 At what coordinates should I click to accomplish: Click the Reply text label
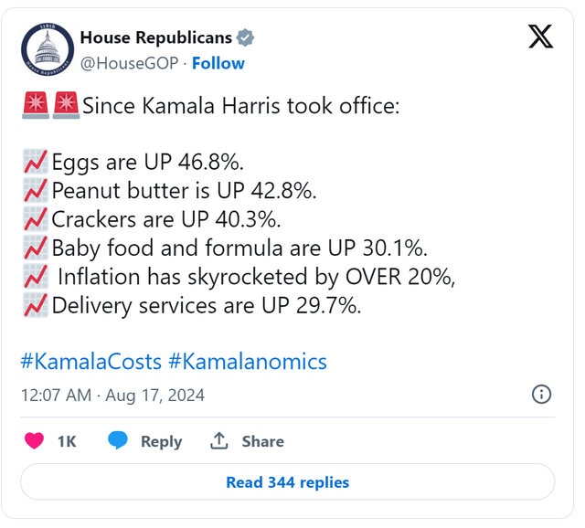pyautogui.click(x=161, y=441)
